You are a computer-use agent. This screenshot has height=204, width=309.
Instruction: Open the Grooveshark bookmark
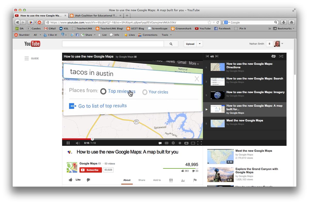181,29
